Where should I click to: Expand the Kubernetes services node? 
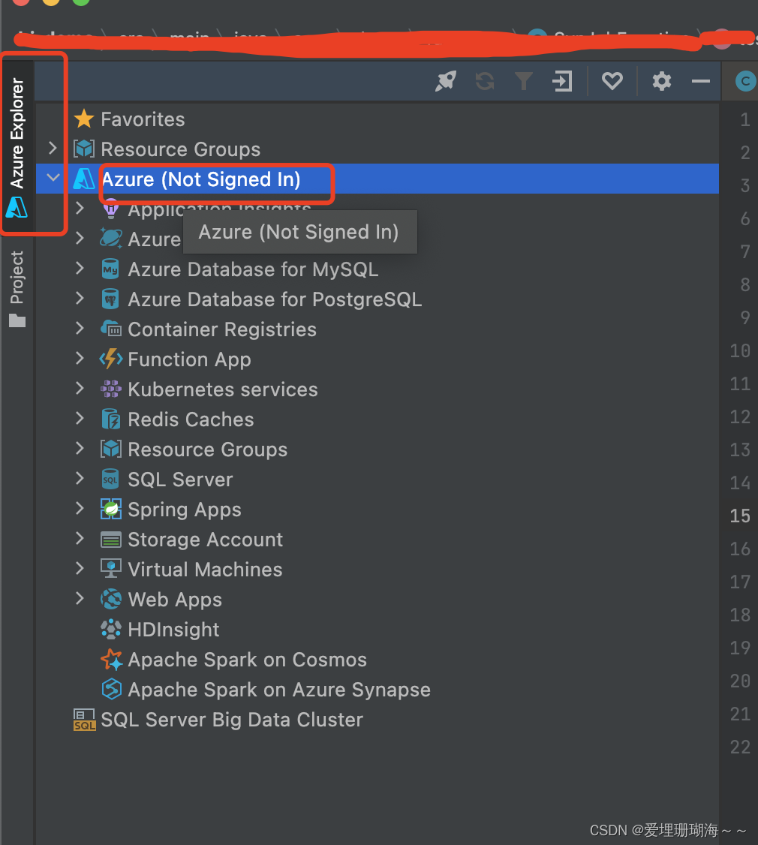80,388
